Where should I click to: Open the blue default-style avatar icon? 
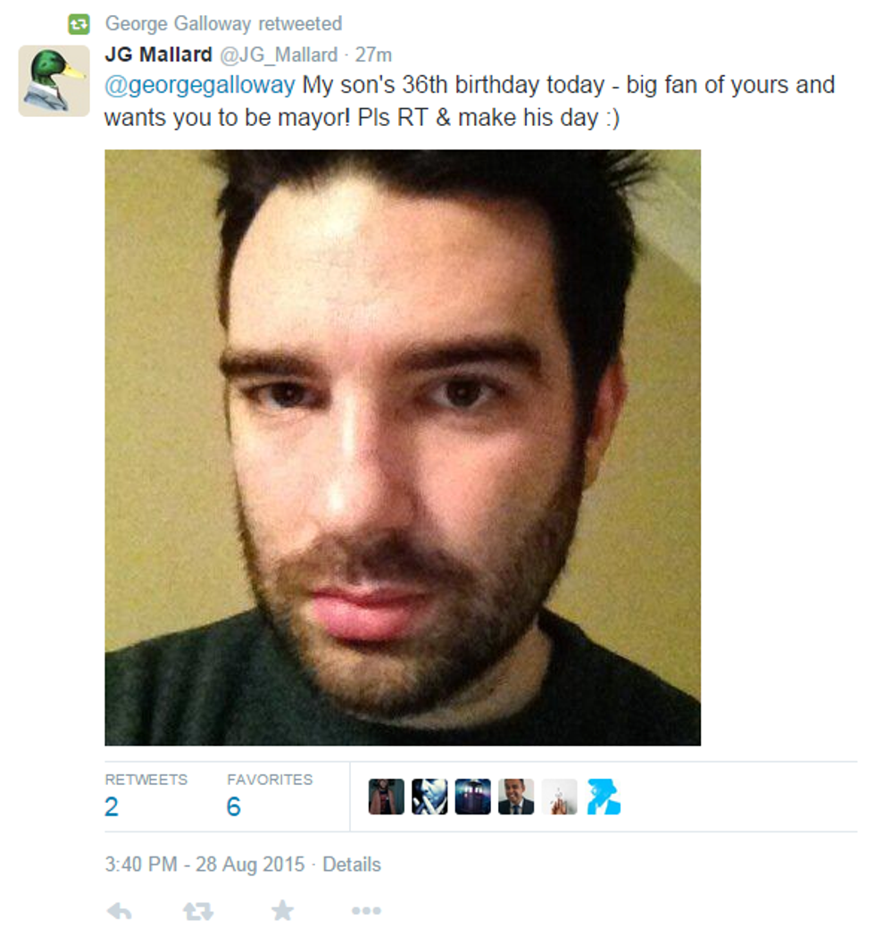click(x=604, y=797)
